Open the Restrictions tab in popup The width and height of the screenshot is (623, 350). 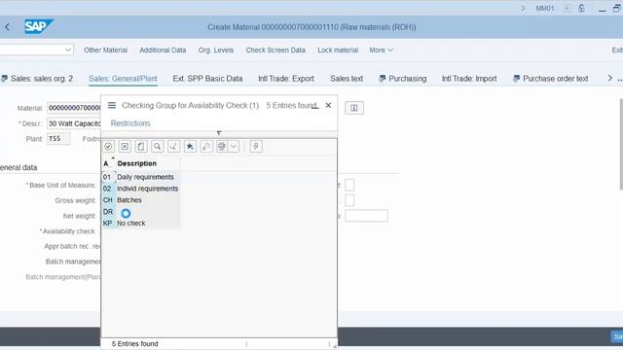click(x=130, y=123)
